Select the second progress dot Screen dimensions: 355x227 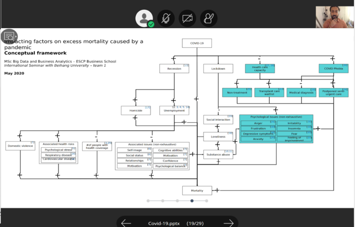(x=162, y=201)
